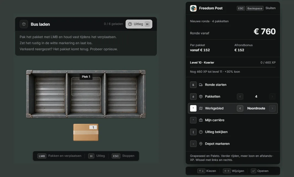Click the Backspace key badge
The image size is (294, 177).
tap(255, 8)
